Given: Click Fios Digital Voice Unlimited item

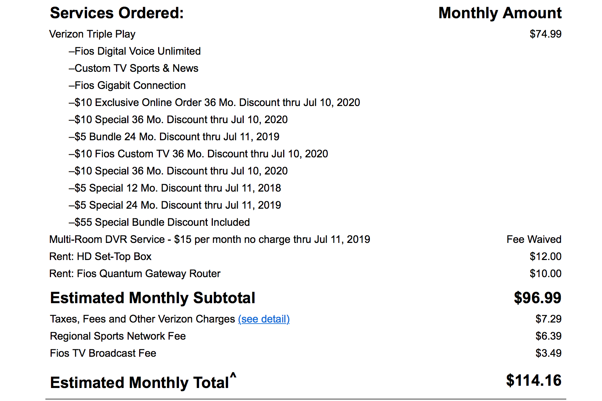Looking at the screenshot, I should 135,51.
